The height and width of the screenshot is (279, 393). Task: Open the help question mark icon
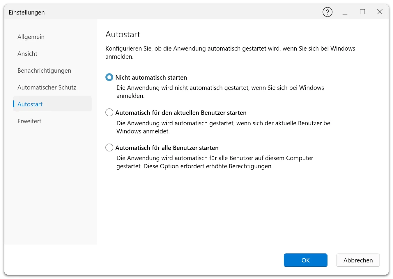[327, 12]
